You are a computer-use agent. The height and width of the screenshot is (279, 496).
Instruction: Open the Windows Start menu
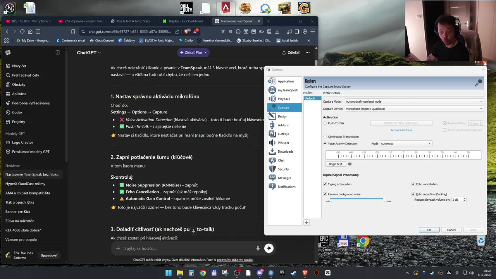(x=169, y=273)
